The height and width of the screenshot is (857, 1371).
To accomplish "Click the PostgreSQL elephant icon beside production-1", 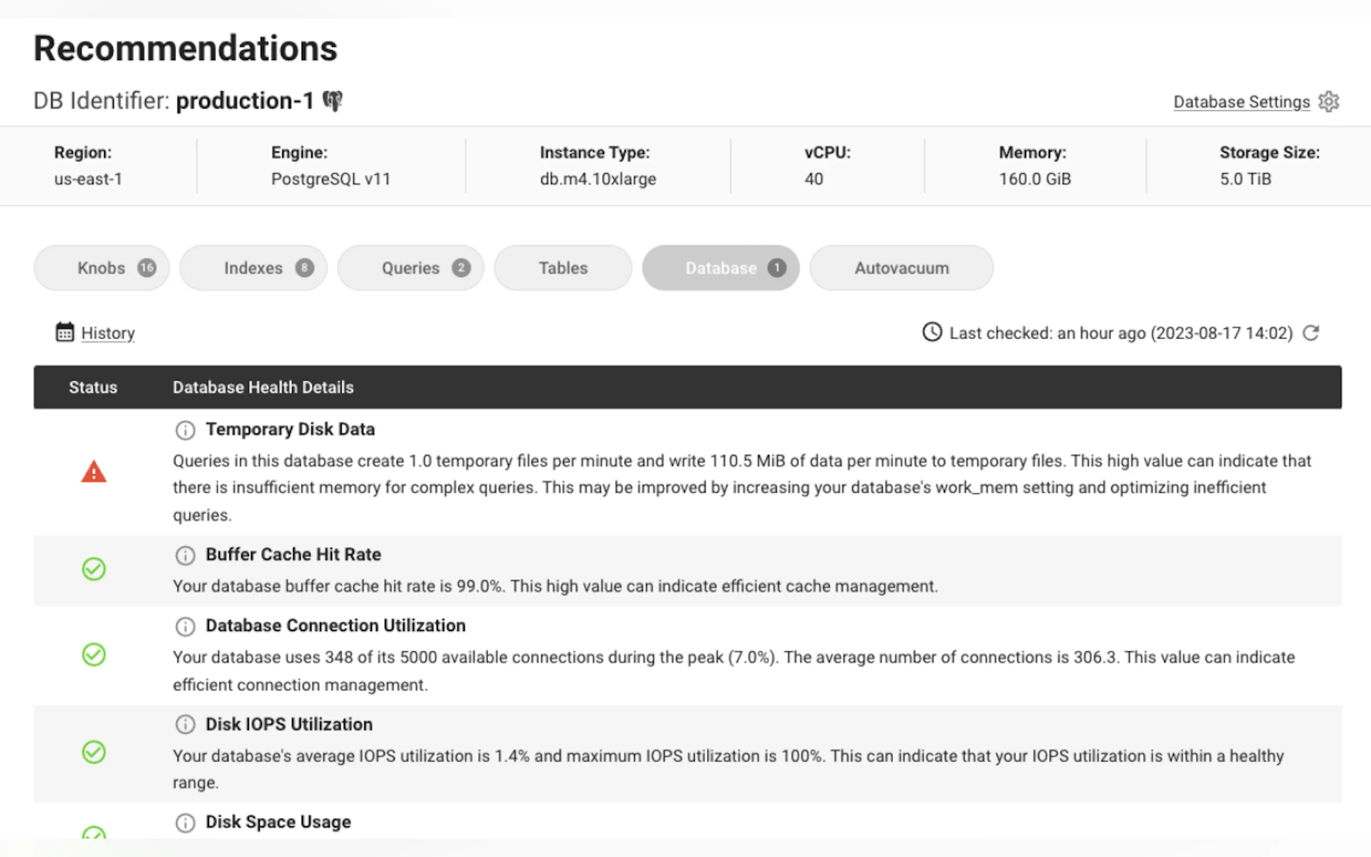I will click(332, 101).
